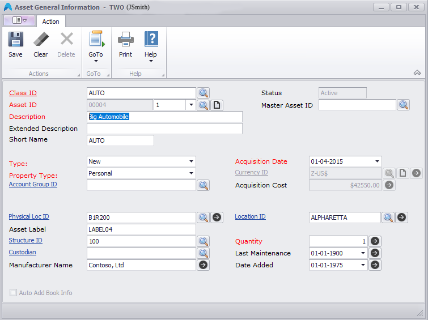Screen dimensions: 428x320
Task: Open the Help dropdown button
Action: 151,46
